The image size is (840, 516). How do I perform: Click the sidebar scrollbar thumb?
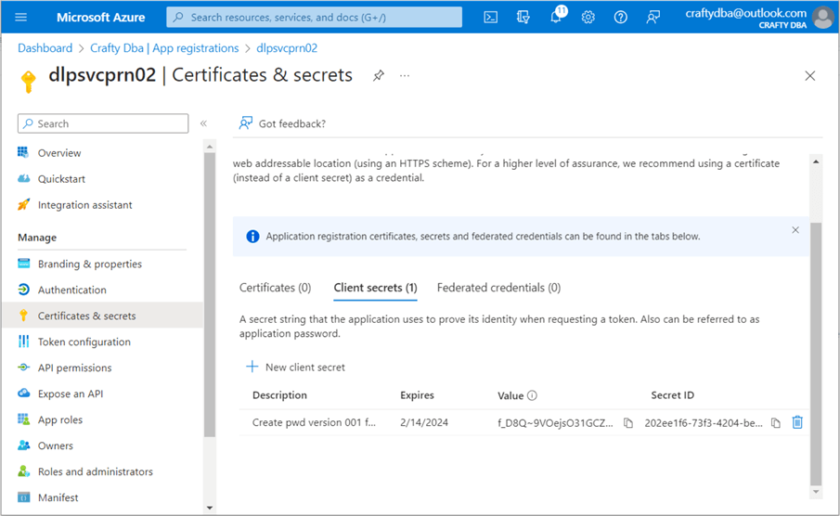tap(210, 295)
